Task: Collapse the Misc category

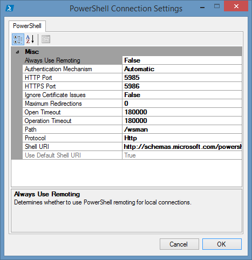Action: coord(17,52)
